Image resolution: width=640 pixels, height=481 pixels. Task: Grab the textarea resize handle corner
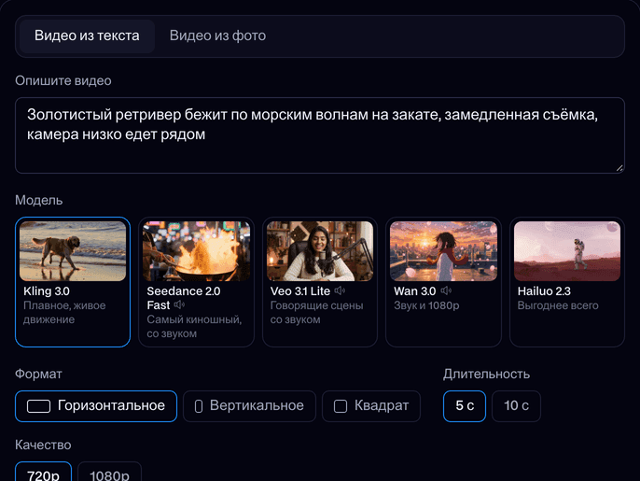[x=619, y=168]
